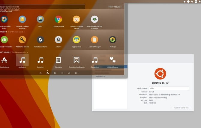This screenshot has width=201, height=128.
Task: Launch AisleRiot Solitaire
Action: pyautogui.click(x=40, y=39)
